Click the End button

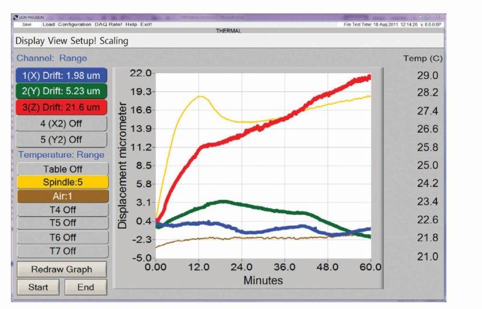coord(86,287)
